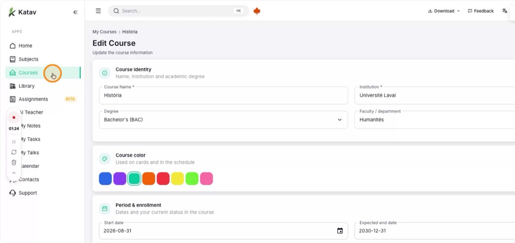
Task: Click the BETA badge next to Assignments
Action: click(x=70, y=99)
